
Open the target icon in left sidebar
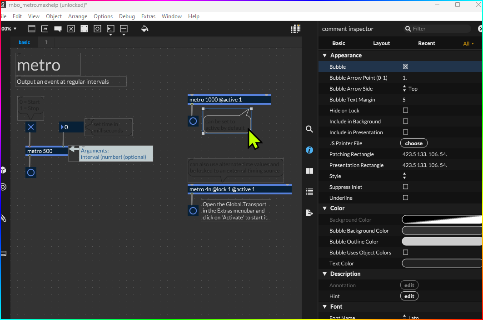click(3, 187)
